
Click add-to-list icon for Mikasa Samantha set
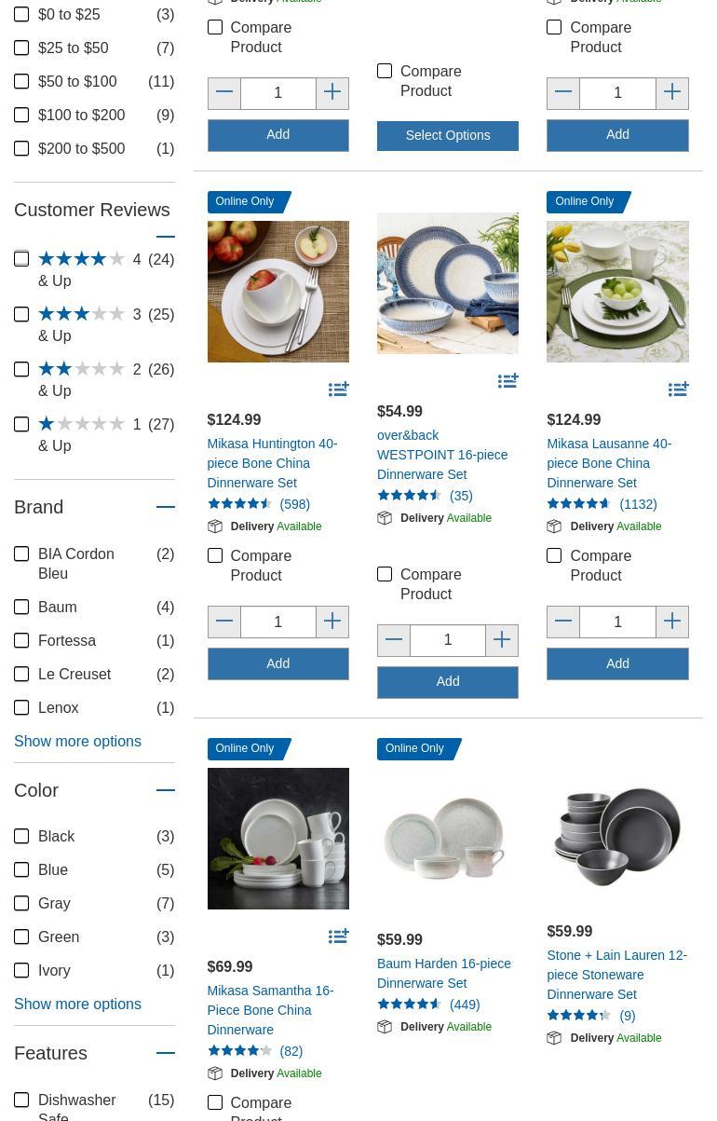click(338, 936)
